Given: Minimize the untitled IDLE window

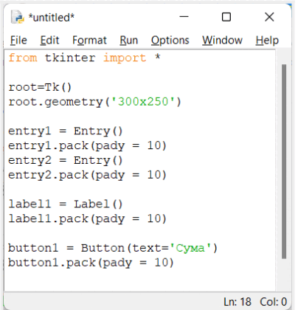Looking at the screenshot, I should (x=184, y=17).
